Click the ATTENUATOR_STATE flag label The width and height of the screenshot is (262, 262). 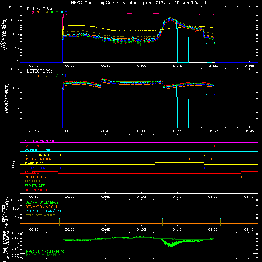coord(40,141)
